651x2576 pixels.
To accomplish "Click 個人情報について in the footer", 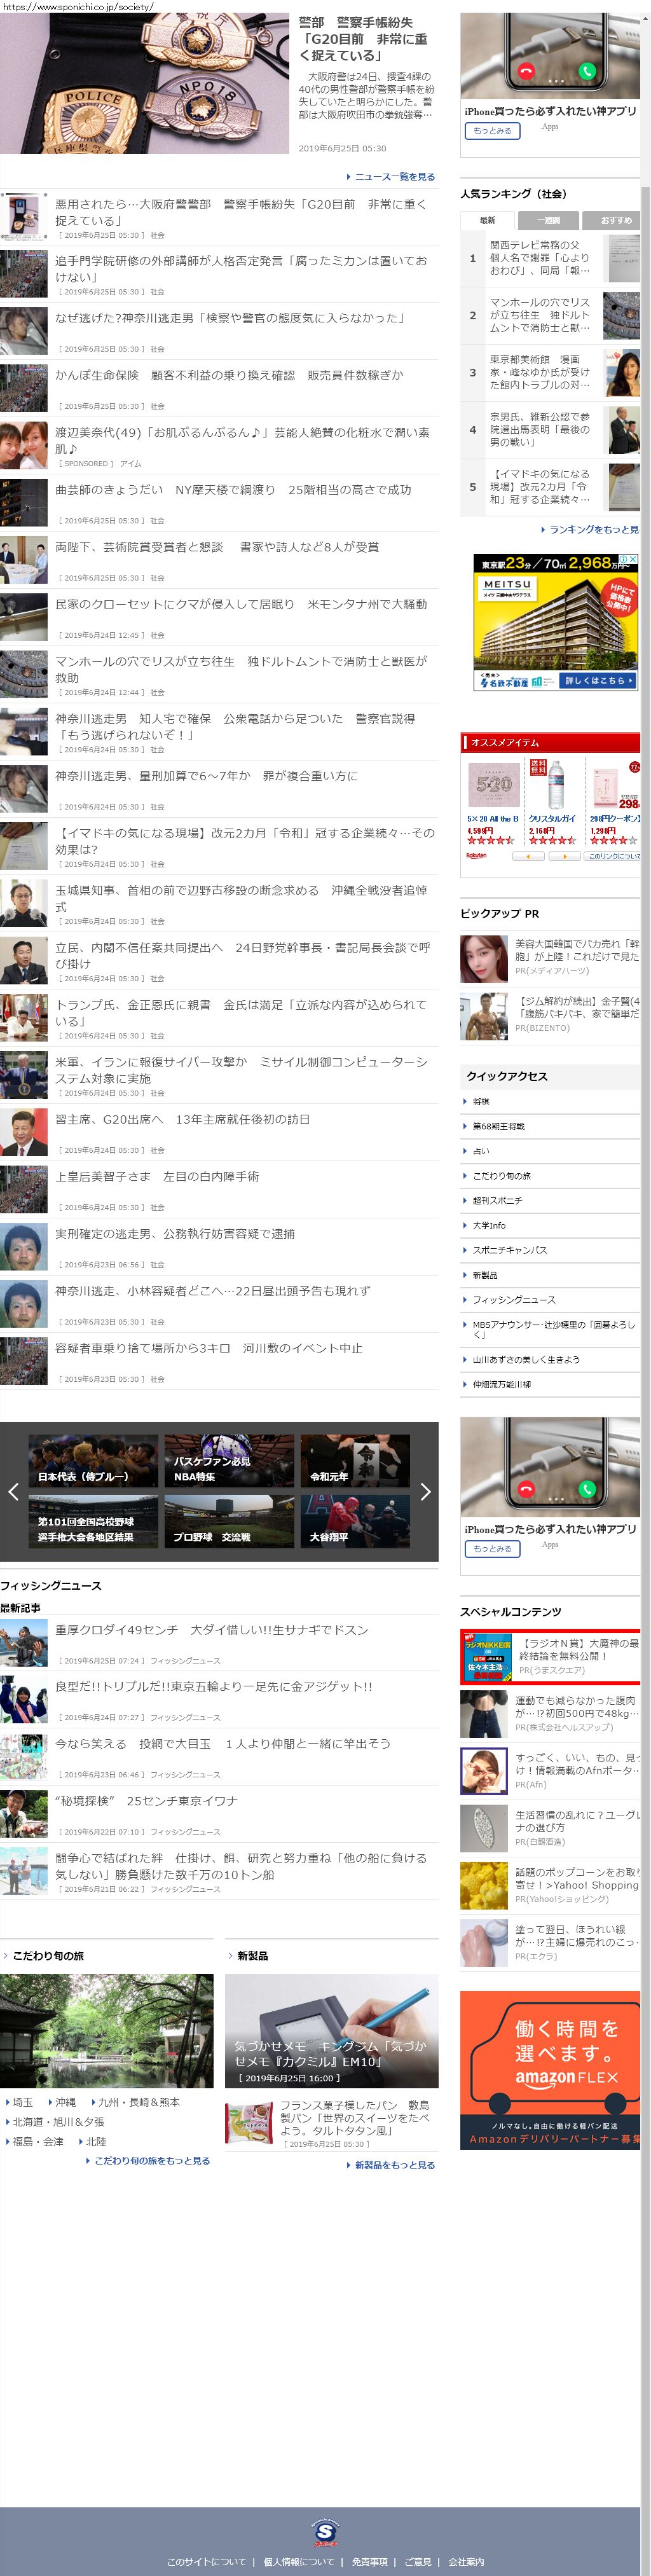I will (x=299, y=2561).
